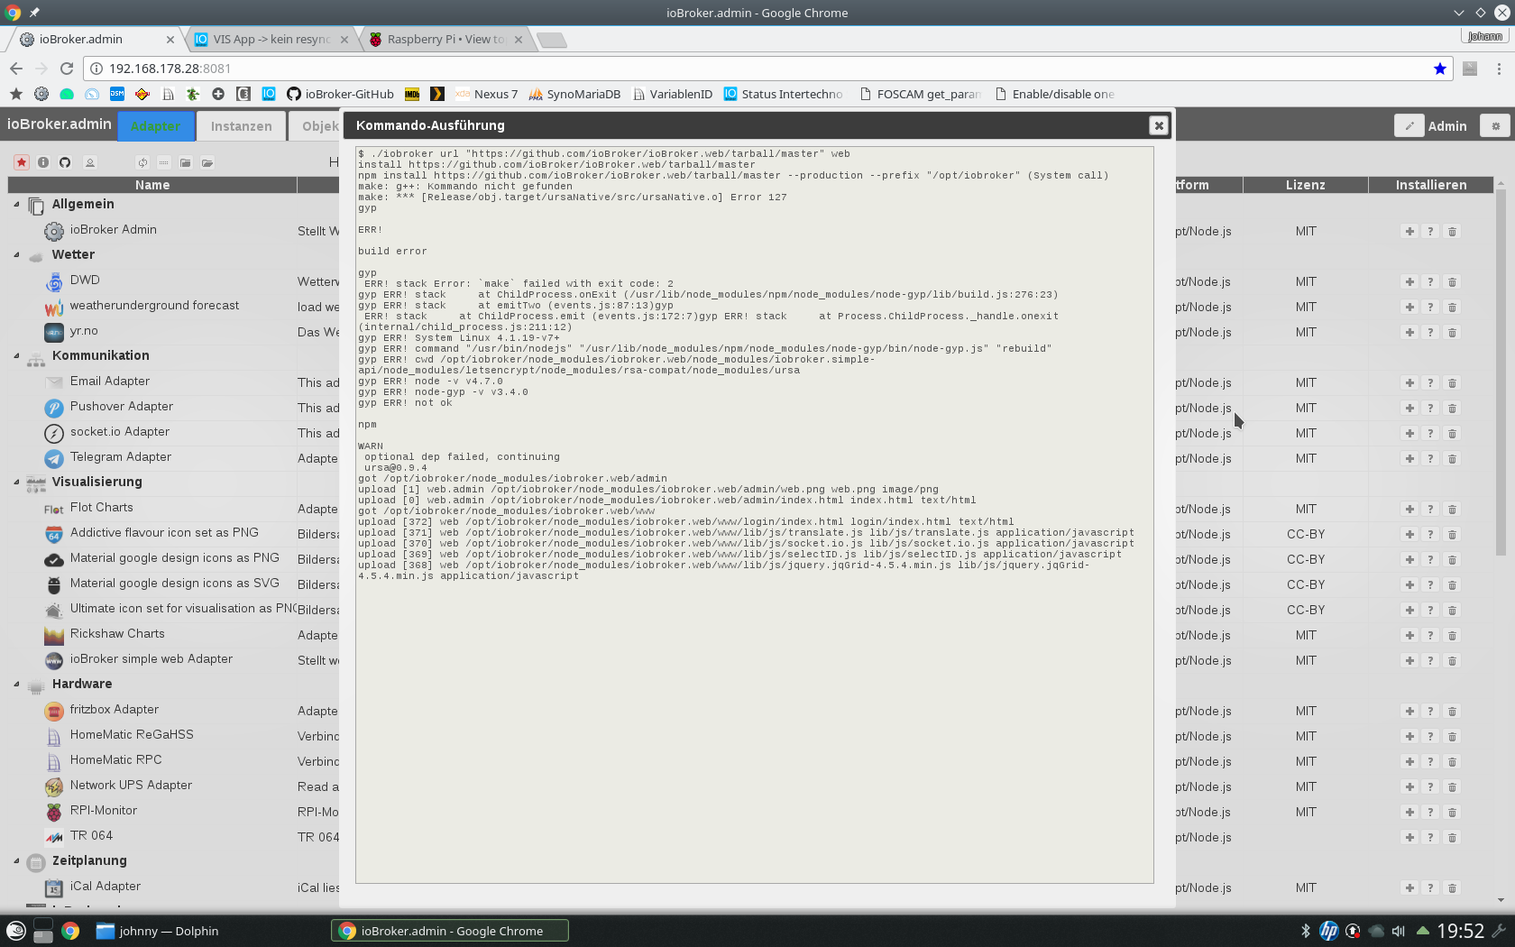Image resolution: width=1515 pixels, height=947 pixels.
Task: Select the TR 064 adapter row
Action: (x=91, y=836)
